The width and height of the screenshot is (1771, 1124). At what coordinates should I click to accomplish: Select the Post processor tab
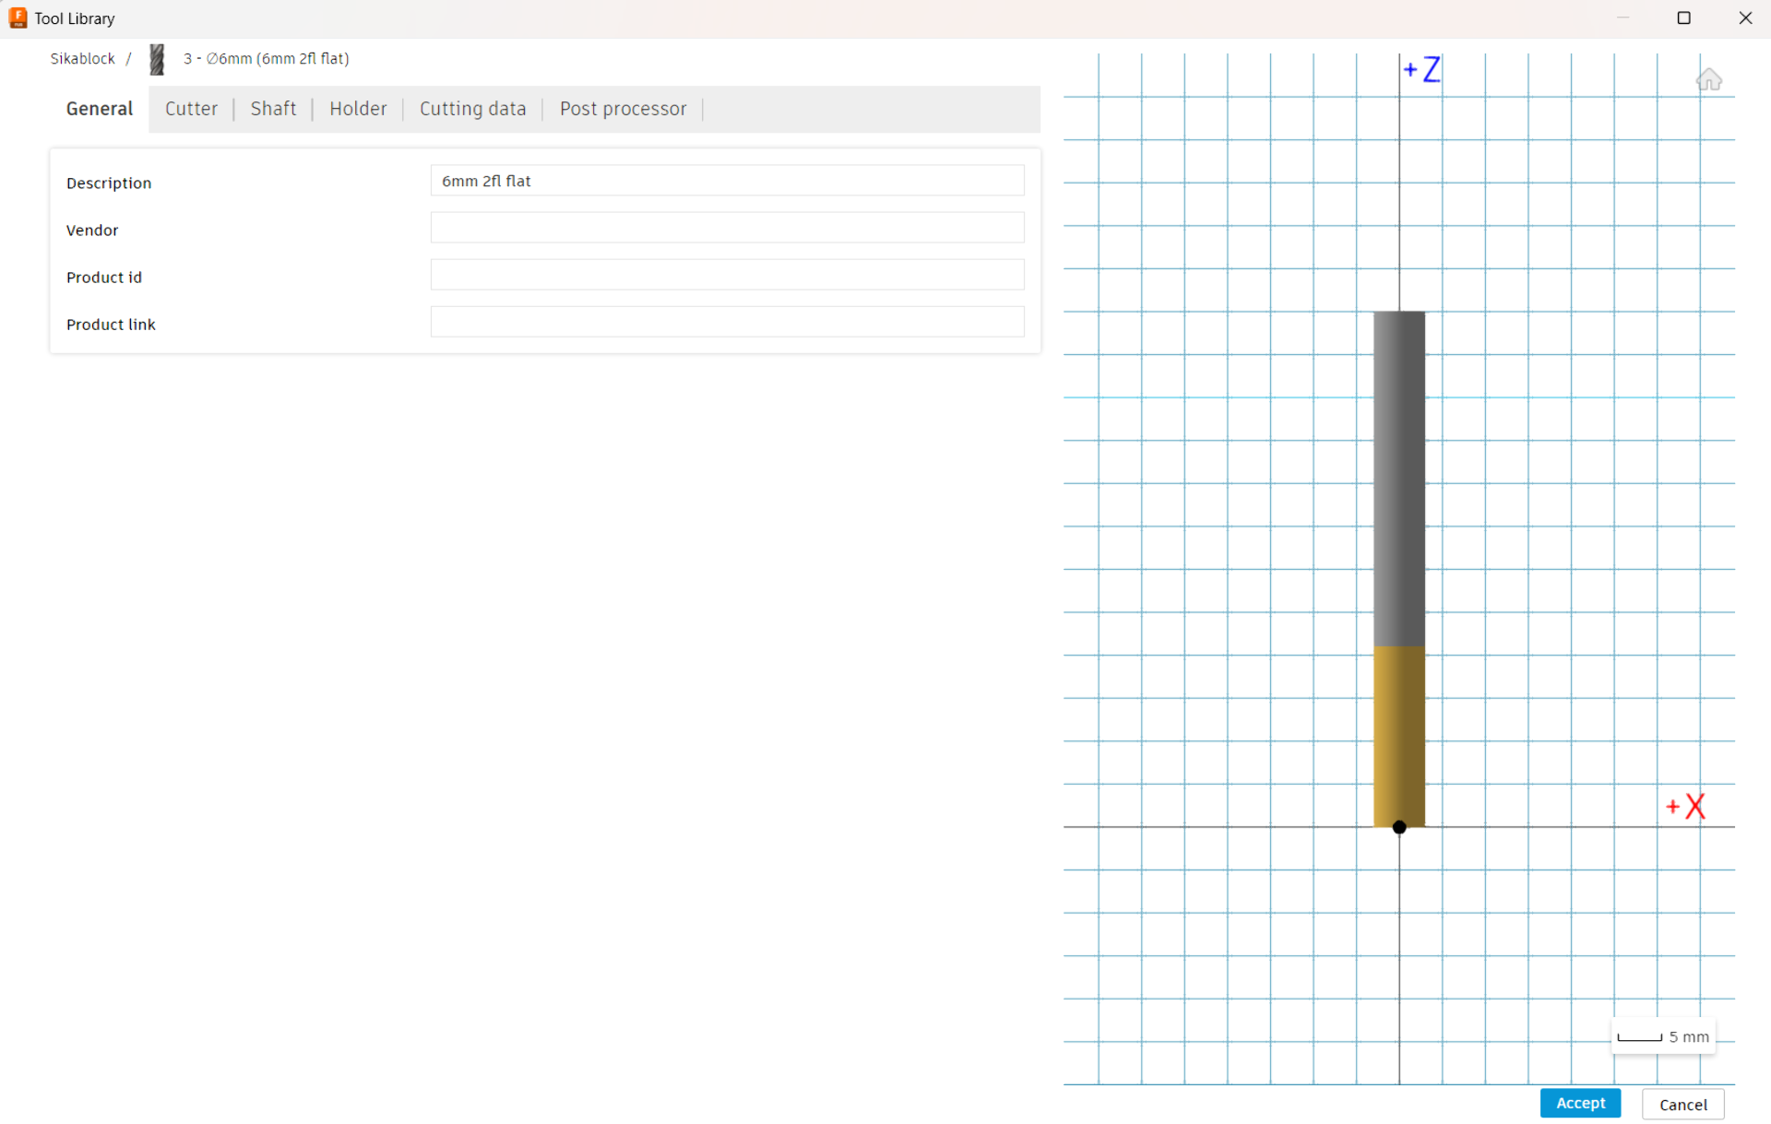pyautogui.click(x=623, y=109)
